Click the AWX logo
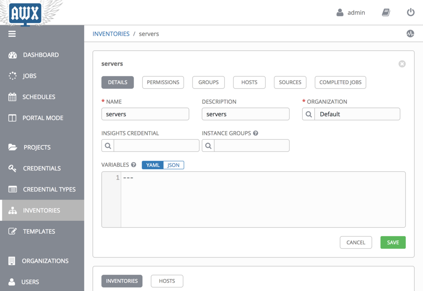 pyautogui.click(x=25, y=14)
